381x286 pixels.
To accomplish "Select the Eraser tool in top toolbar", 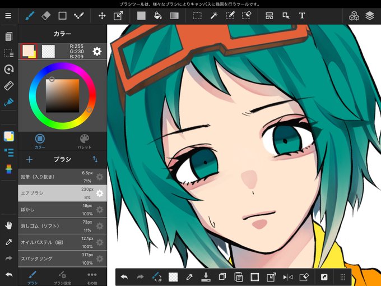I will [46, 16].
